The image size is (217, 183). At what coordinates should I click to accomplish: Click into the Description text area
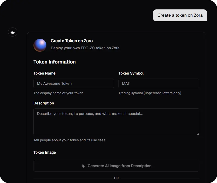[116, 122]
